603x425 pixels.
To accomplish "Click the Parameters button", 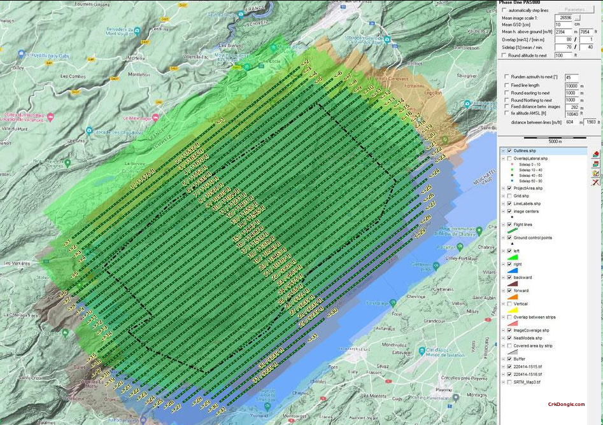I will coord(577,10).
